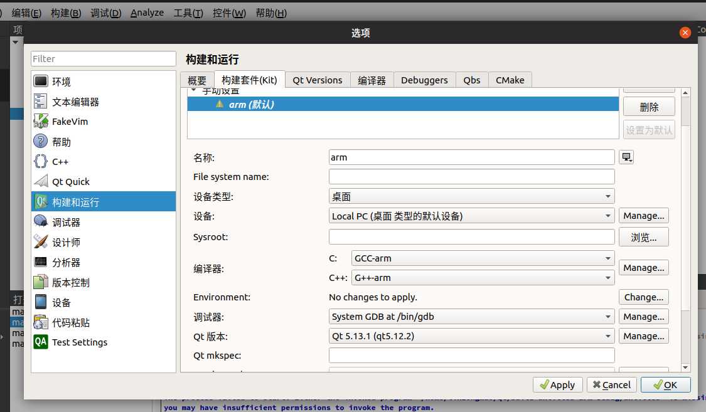Open the 设备 Local PC dropdown
The image size is (706, 412).
[x=471, y=216]
